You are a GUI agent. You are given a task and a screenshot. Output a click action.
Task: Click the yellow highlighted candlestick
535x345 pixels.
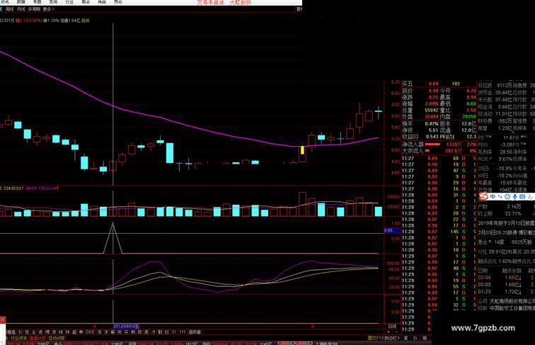coord(302,150)
